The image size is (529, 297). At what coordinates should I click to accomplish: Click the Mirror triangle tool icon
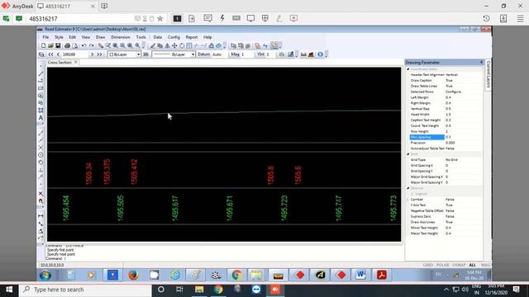tap(167, 45)
